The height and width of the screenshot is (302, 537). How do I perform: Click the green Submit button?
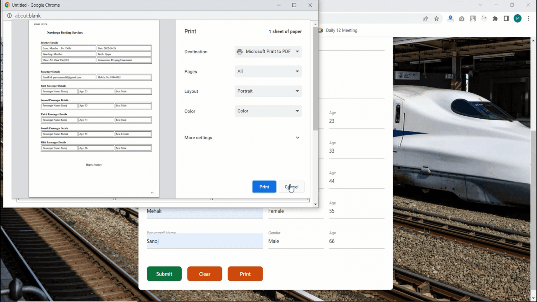164,274
